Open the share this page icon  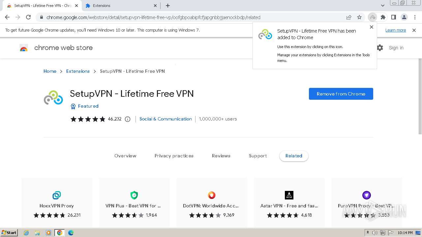click(x=349, y=17)
